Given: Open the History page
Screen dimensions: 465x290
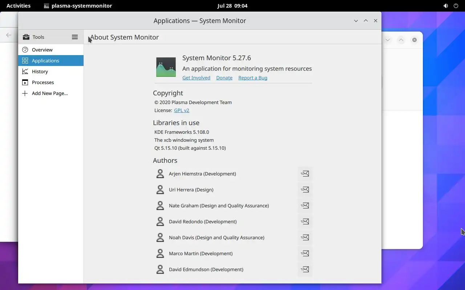Looking at the screenshot, I should (x=51, y=71).
